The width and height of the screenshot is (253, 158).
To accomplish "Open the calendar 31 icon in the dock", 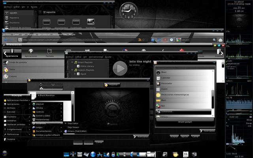I will [186, 154].
